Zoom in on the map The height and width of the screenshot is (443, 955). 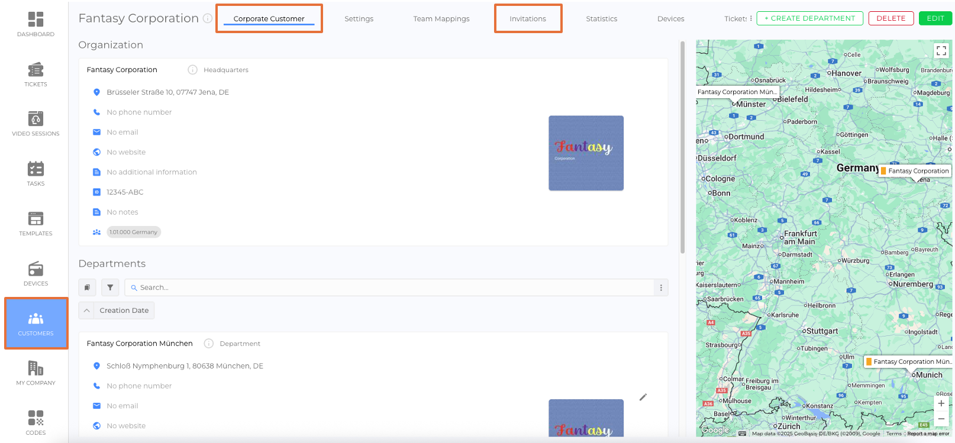[941, 403]
